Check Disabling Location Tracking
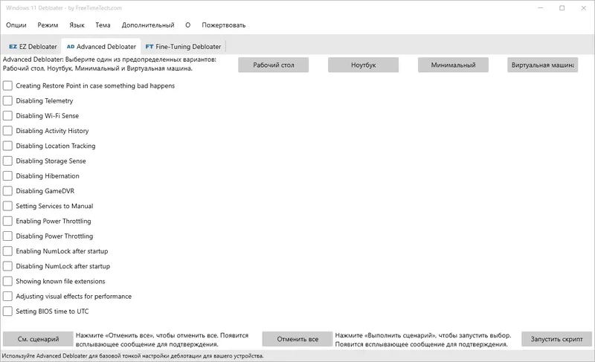Image resolution: width=595 pixels, height=362 pixels. [7, 146]
